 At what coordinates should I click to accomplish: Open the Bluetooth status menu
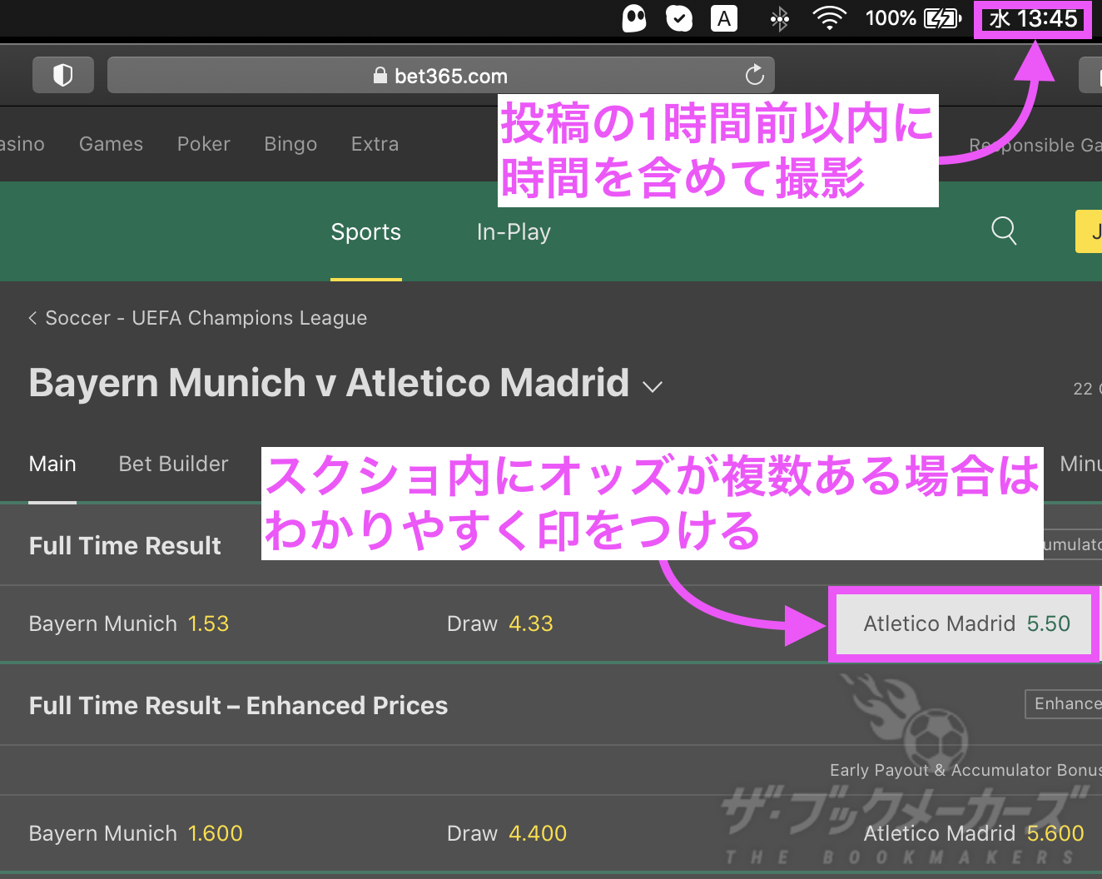tap(779, 18)
